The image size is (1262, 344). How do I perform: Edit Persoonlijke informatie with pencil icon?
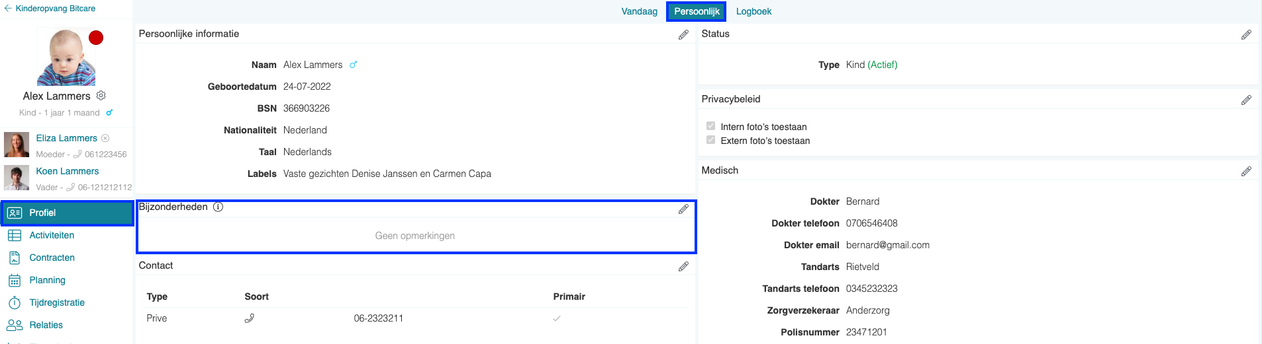coord(683,35)
